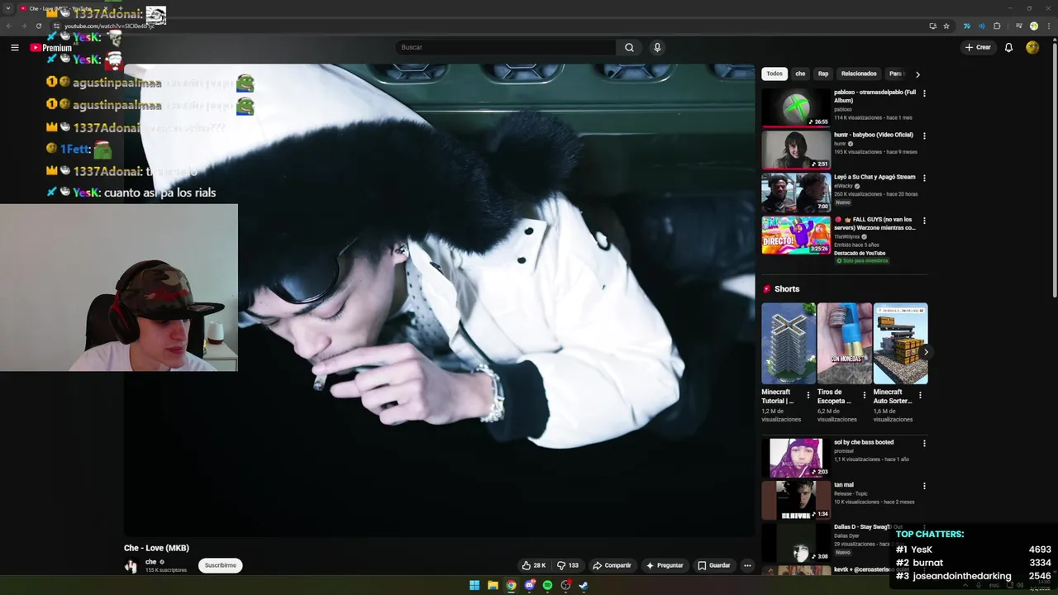
Task: Open File Explorer from the taskbar
Action: click(493, 585)
